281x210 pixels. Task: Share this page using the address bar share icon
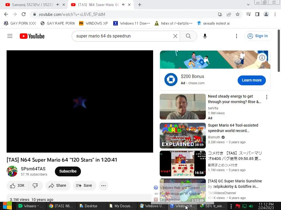229,14
